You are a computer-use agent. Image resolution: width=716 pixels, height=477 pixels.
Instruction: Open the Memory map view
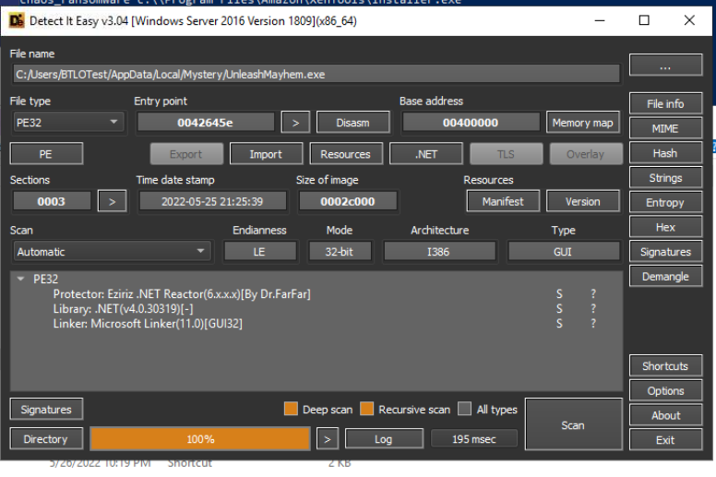pyautogui.click(x=582, y=122)
